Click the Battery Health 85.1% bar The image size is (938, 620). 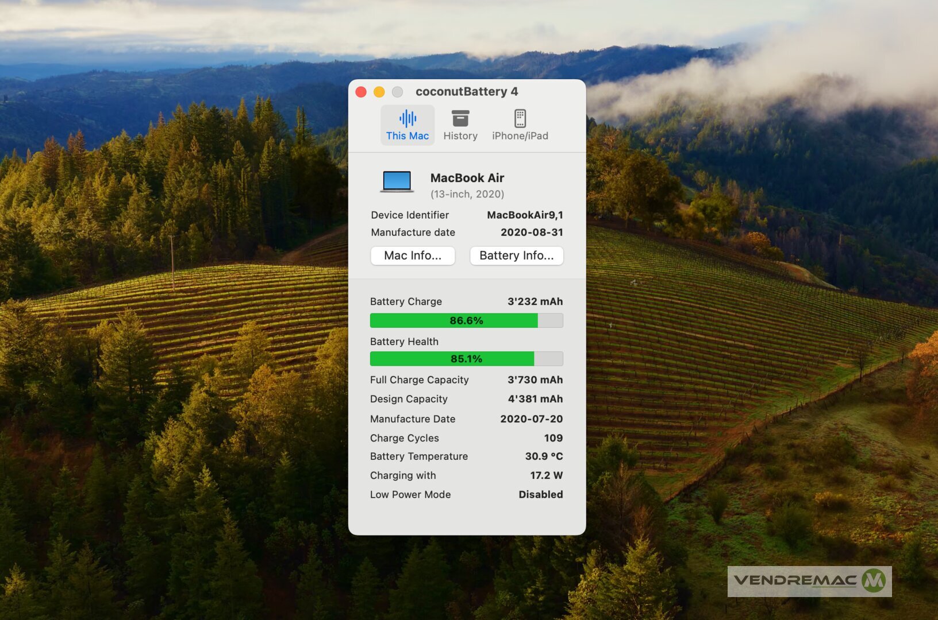tap(466, 359)
